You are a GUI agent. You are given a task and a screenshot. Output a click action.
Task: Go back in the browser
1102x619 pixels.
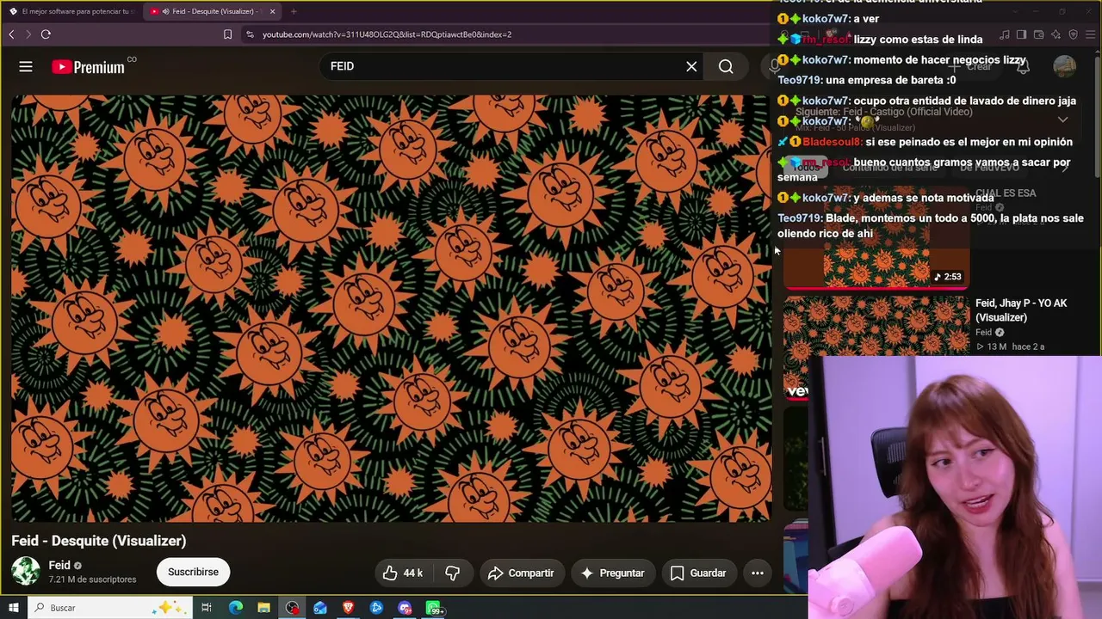click(11, 34)
